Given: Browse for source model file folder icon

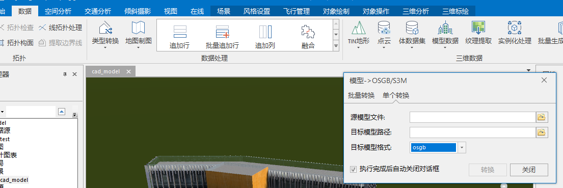Looking at the screenshot, I should pyautogui.click(x=542, y=117).
